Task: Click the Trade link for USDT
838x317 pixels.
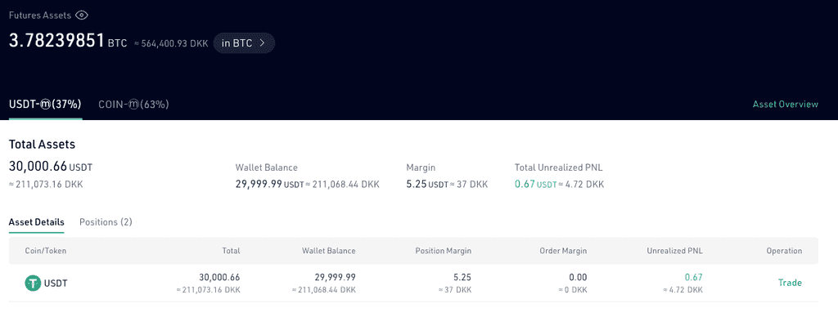Action: pos(790,283)
